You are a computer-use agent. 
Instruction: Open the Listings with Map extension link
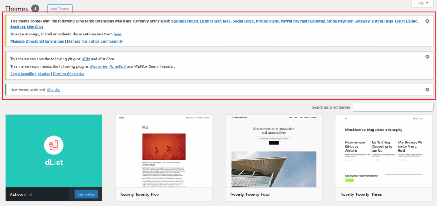(x=215, y=21)
